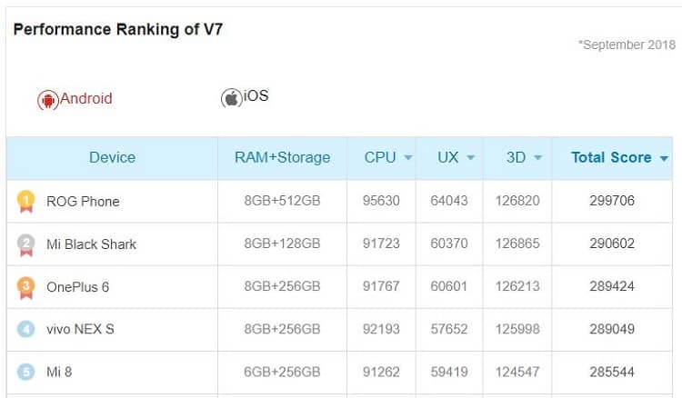Screen dimensions: 682x398
Task: Click the RAM+Storage column header
Action: 282,157
